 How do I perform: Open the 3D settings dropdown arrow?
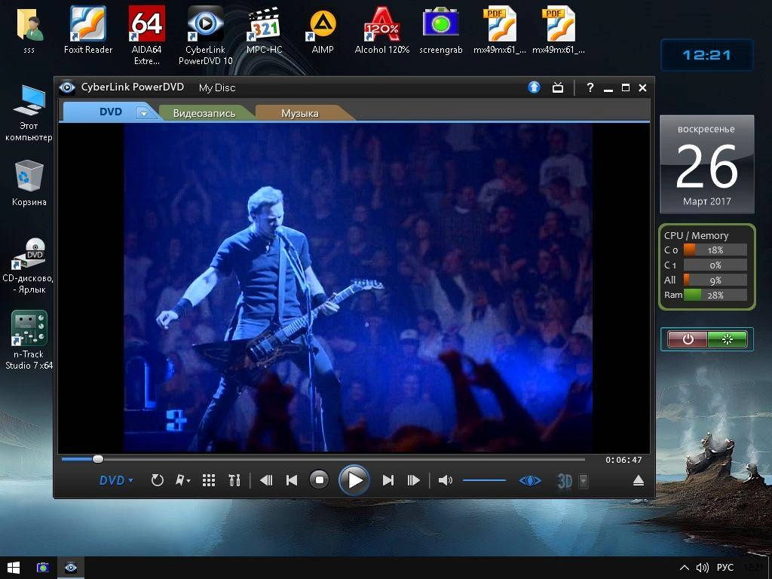click(x=584, y=481)
